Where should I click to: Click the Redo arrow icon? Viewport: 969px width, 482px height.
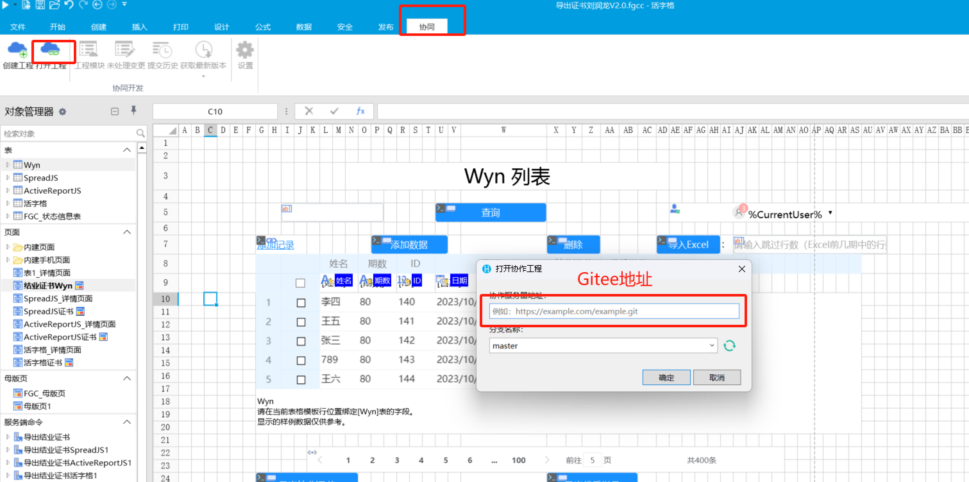(83, 5)
